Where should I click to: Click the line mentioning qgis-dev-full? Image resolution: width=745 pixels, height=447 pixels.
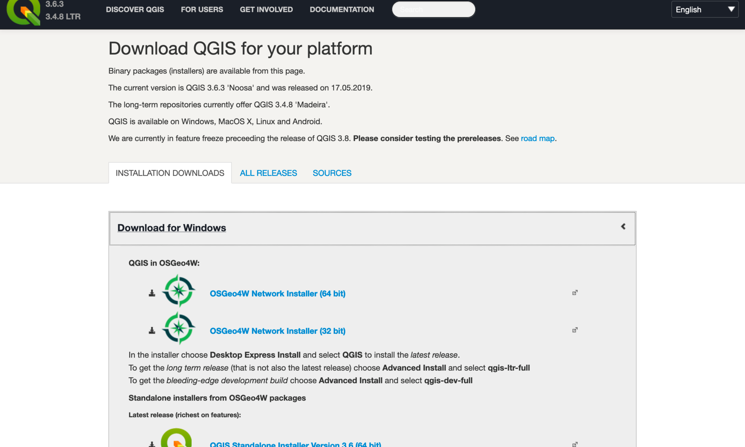pos(301,381)
